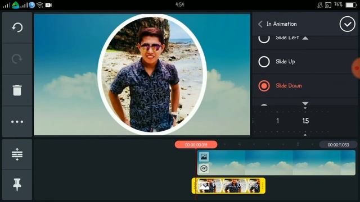Tap the screen recording camera status icon
This screenshot has width=360, height=202.
tap(48, 5)
